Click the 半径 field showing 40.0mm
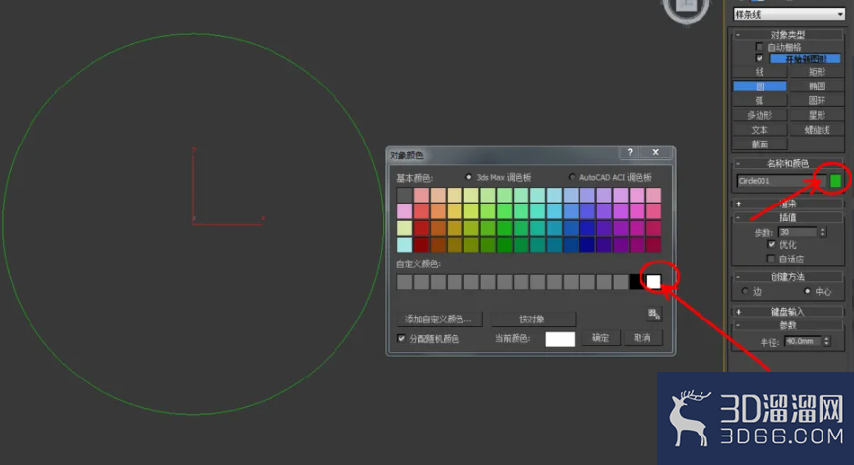The height and width of the screenshot is (465, 854). pyautogui.click(x=803, y=341)
